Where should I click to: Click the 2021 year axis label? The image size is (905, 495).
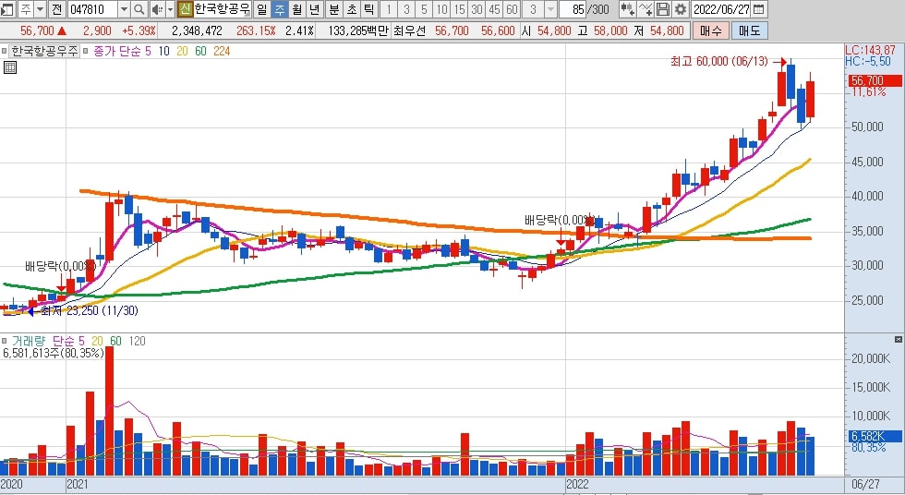point(78,484)
